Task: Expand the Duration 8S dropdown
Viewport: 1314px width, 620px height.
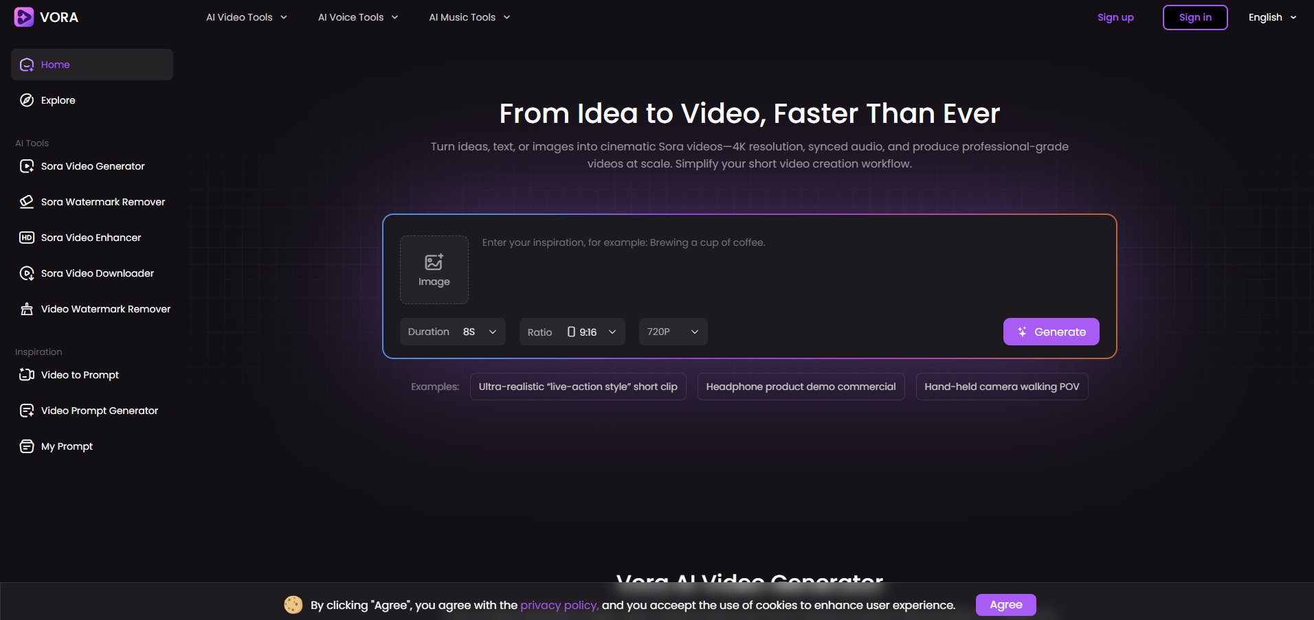Action: [452, 332]
